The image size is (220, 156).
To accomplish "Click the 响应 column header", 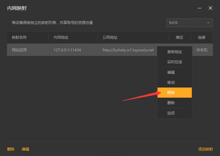I will click(180, 37).
